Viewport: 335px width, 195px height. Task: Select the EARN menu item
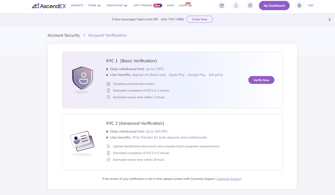coord(170,5)
